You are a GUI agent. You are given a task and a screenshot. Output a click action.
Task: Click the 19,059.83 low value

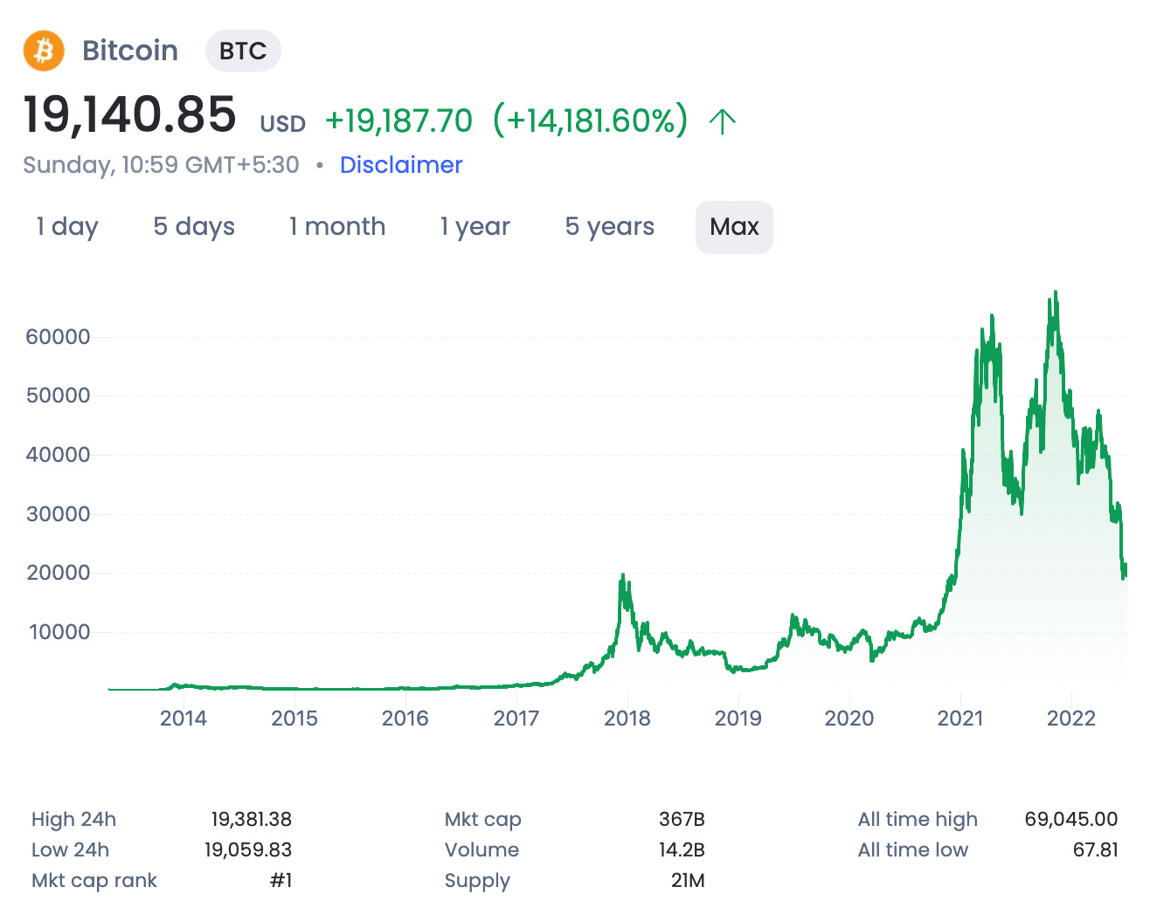coord(248,850)
